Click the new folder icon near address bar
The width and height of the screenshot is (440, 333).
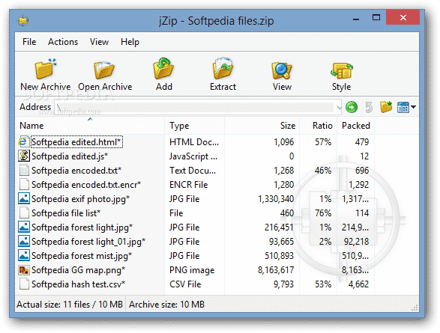click(x=386, y=107)
